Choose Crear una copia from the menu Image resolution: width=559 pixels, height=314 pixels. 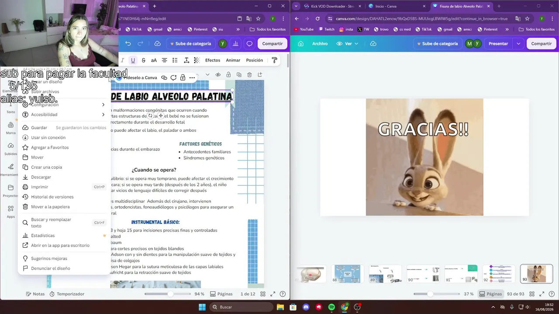click(65, 167)
